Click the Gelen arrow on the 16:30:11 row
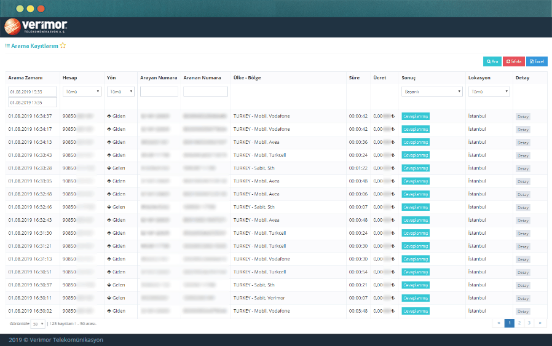552x346 pixels. tap(109, 298)
